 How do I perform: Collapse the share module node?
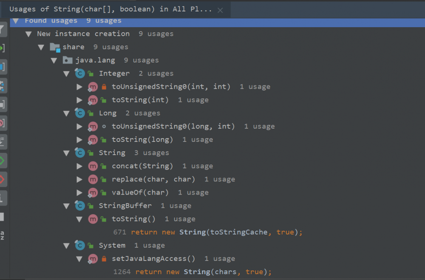[41, 48]
